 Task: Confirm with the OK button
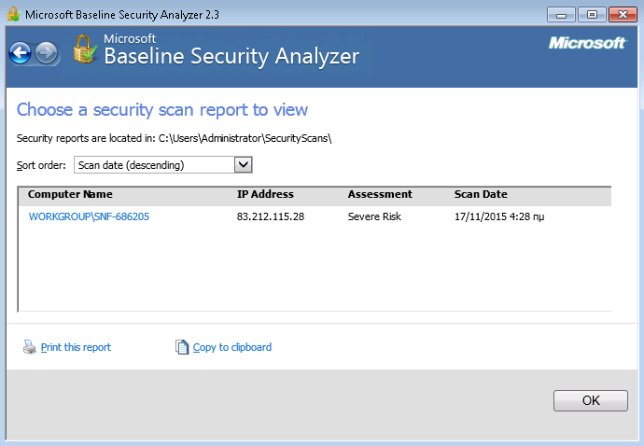590,400
